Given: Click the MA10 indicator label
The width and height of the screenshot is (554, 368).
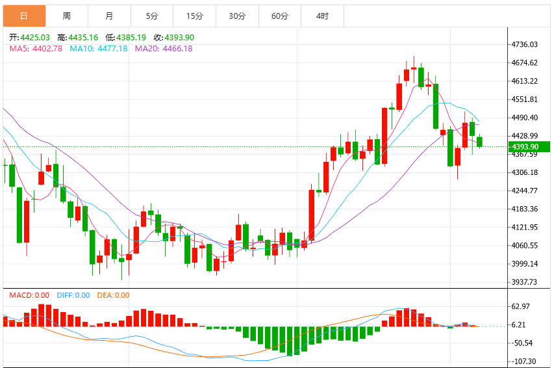Looking at the screenshot, I should pos(99,49).
